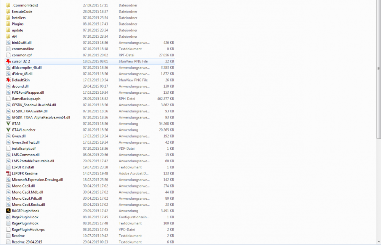Click the GTA5 application icon

point(8,123)
